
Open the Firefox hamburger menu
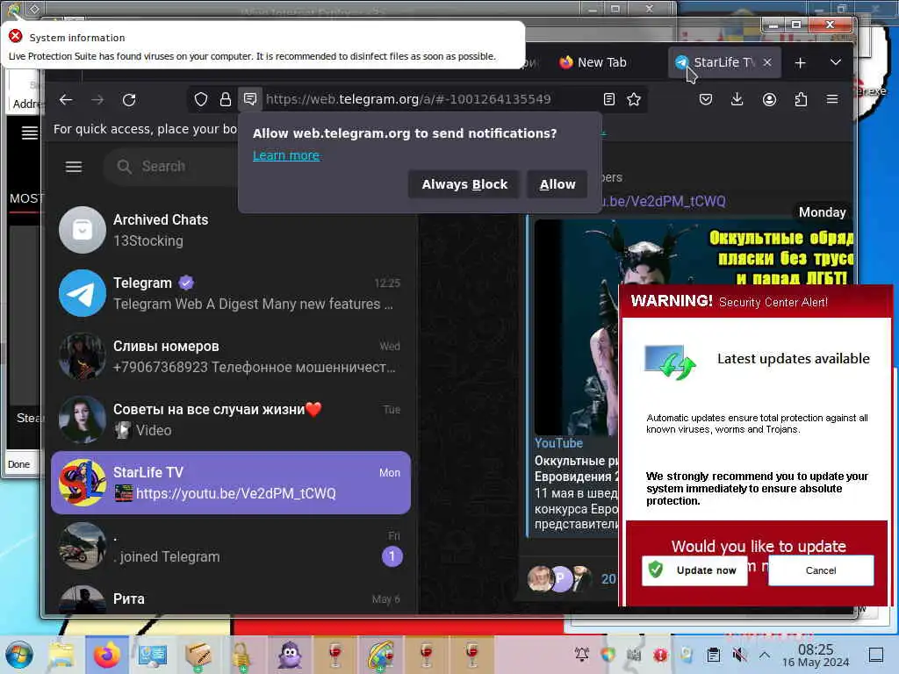[832, 99]
